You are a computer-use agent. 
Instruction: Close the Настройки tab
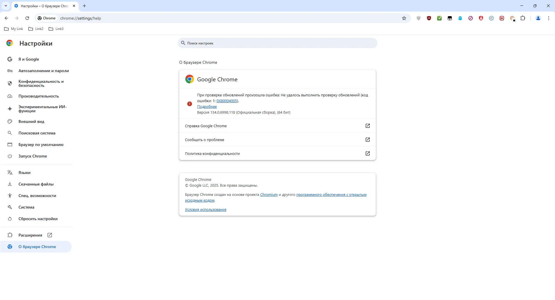coord(74,6)
